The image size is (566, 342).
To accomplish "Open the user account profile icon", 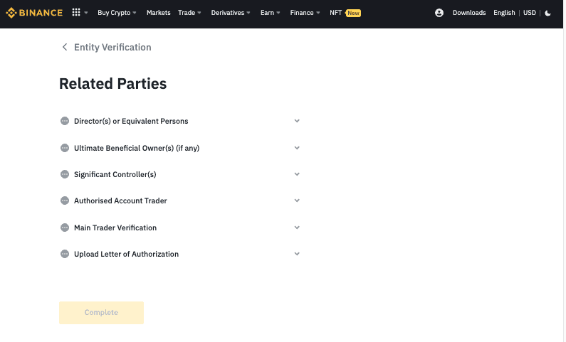I will pyautogui.click(x=439, y=13).
